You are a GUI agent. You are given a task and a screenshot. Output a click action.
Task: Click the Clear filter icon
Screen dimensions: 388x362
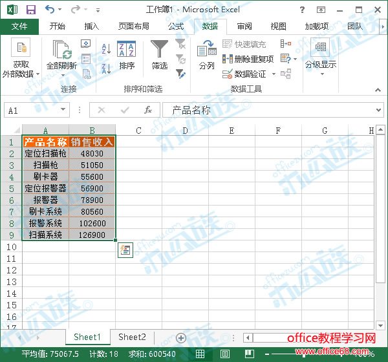pos(180,44)
